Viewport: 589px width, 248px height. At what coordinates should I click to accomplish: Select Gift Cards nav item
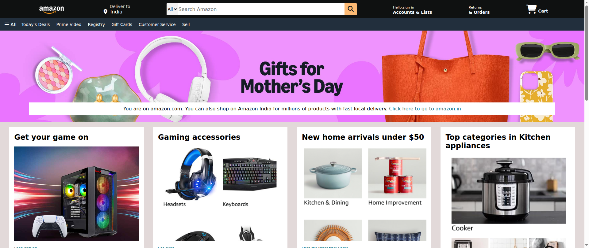pyautogui.click(x=122, y=24)
